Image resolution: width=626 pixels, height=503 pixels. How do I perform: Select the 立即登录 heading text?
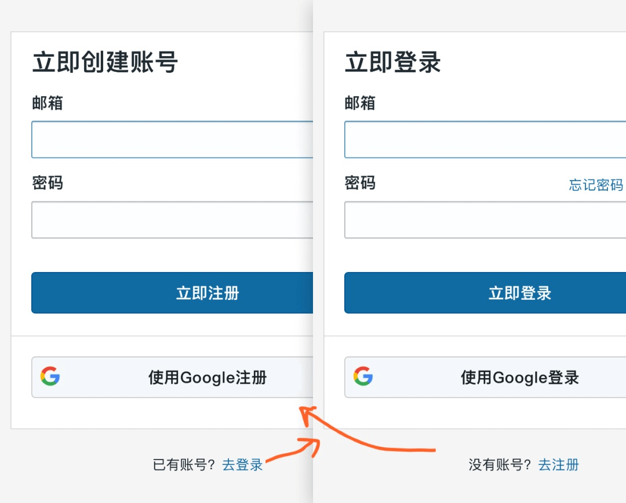(x=393, y=63)
